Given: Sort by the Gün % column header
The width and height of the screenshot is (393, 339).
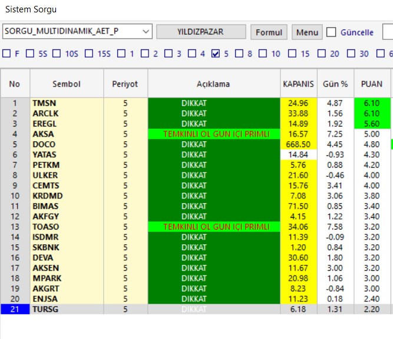Looking at the screenshot, I should coord(335,84).
